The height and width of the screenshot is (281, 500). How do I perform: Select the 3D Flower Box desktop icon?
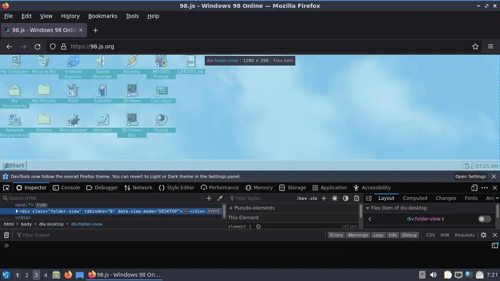pos(132,125)
